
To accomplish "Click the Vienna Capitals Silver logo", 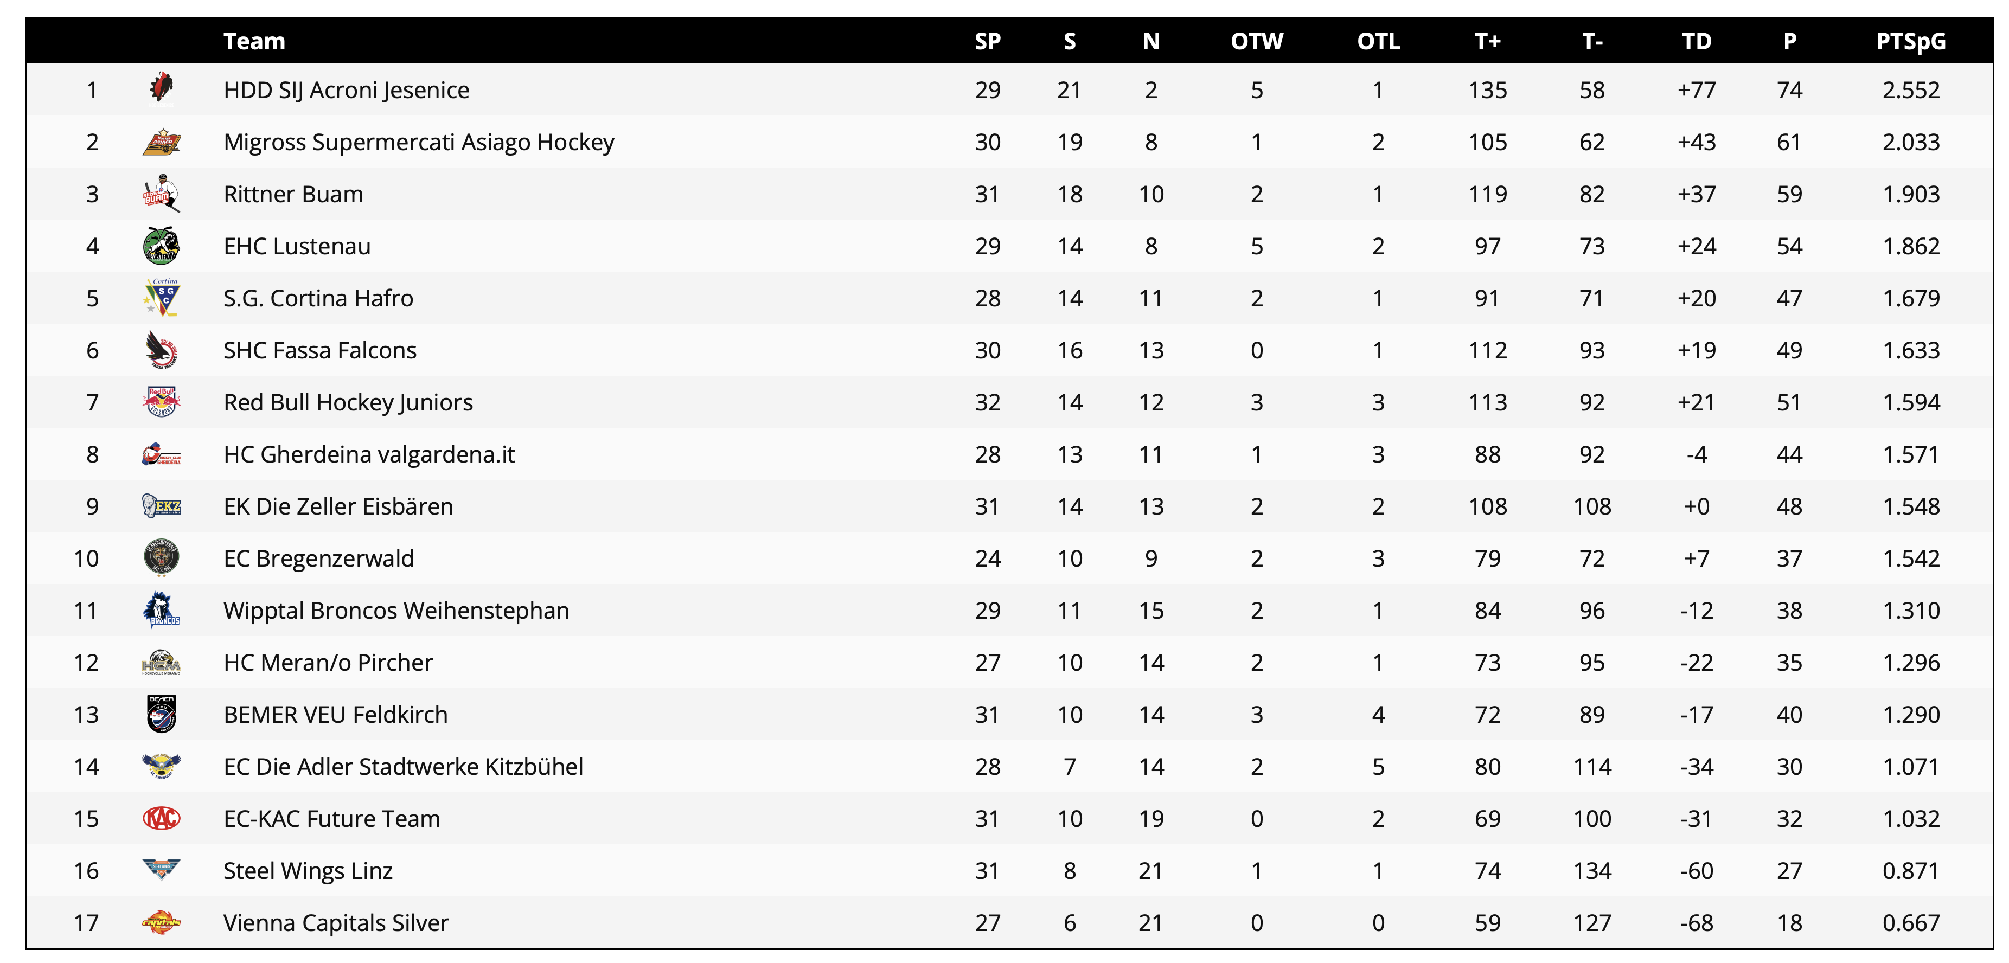I will coord(162,922).
